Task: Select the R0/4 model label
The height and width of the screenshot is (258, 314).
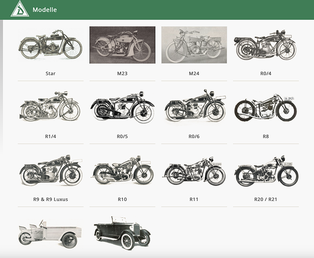Action: coord(266,73)
